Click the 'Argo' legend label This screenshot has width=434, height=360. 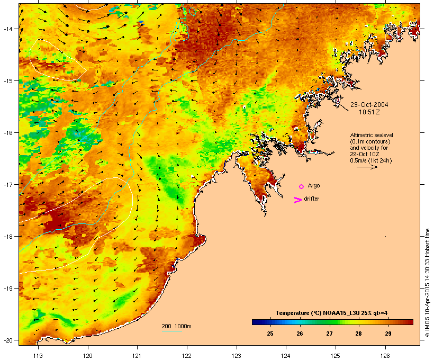tap(314, 185)
